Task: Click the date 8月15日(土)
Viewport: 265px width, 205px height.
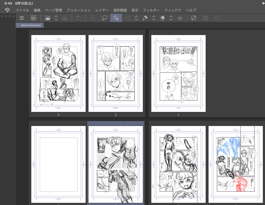Action: (24, 3)
